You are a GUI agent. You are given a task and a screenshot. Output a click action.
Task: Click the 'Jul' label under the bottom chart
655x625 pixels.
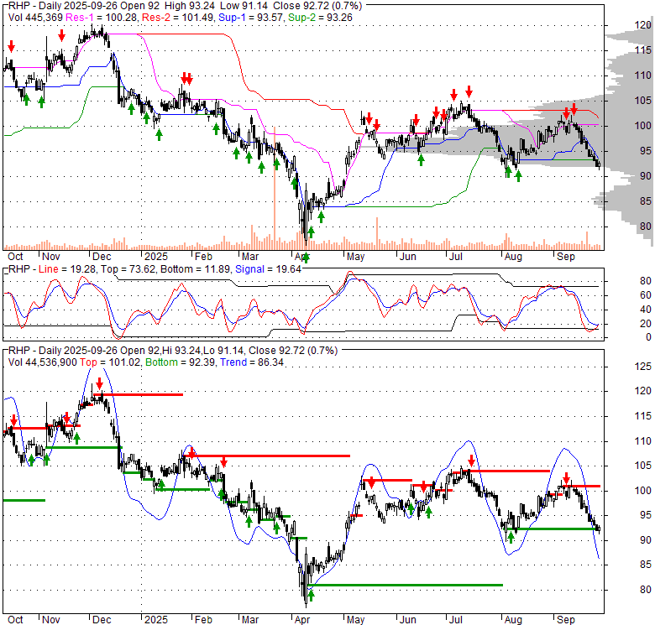[456, 620]
